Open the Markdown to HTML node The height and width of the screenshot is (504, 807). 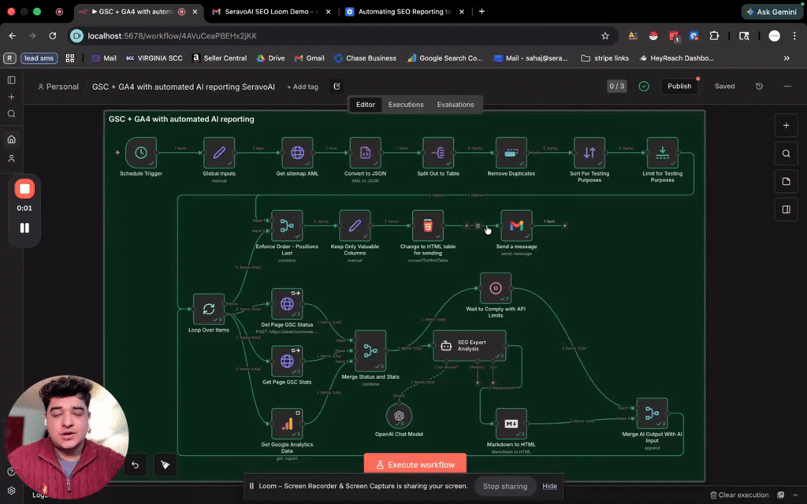point(510,424)
